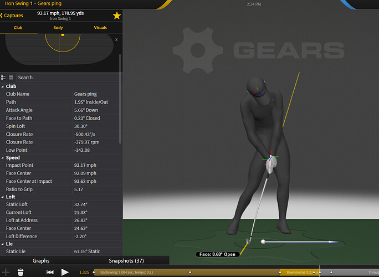Click the Backswing segment of the timeline

click(187, 272)
